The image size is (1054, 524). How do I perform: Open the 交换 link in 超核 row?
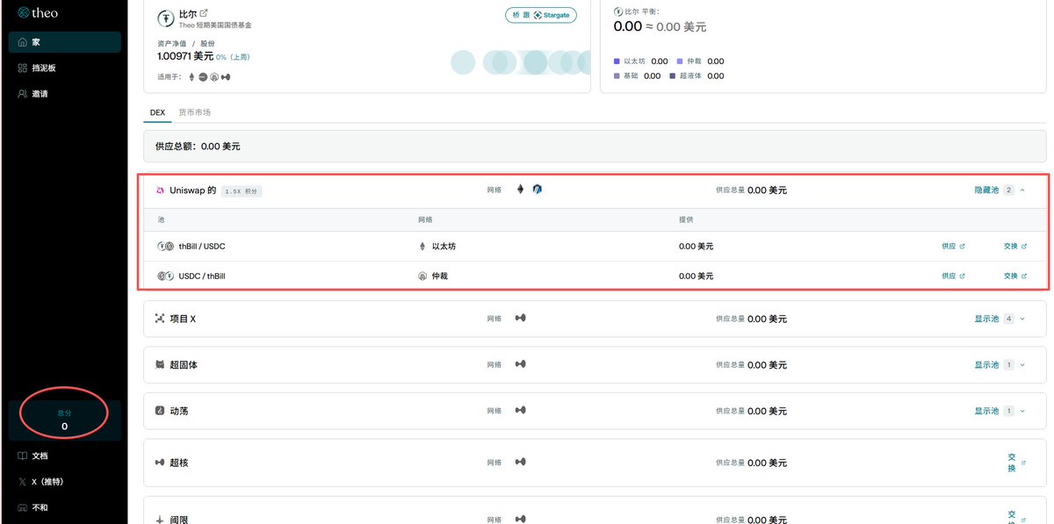pyautogui.click(x=1015, y=463)
